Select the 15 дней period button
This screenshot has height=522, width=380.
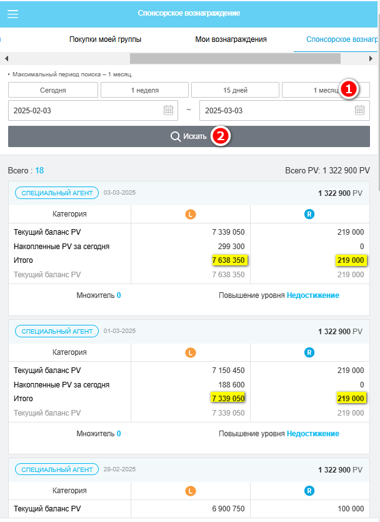[235, 90]
